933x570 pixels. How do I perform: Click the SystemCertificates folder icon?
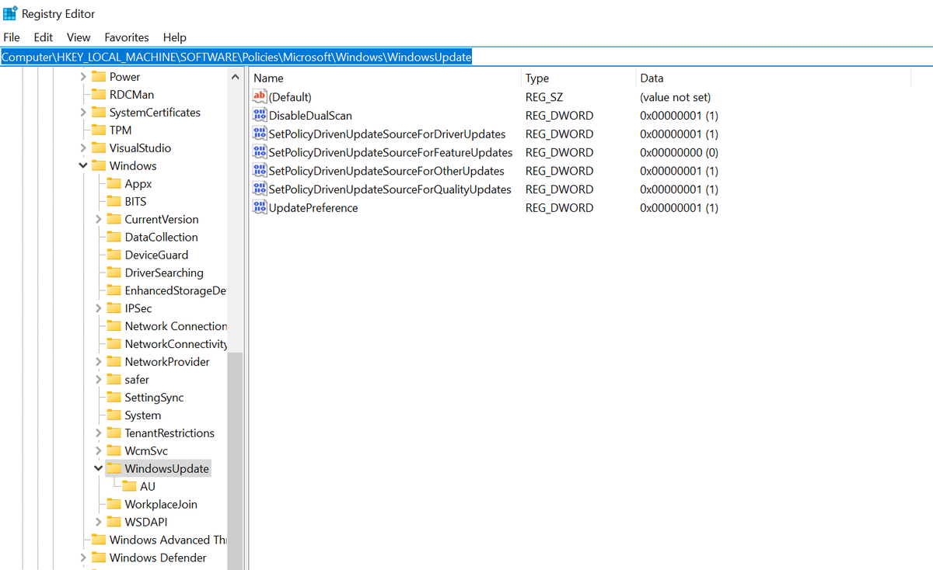tap(98, 113)
